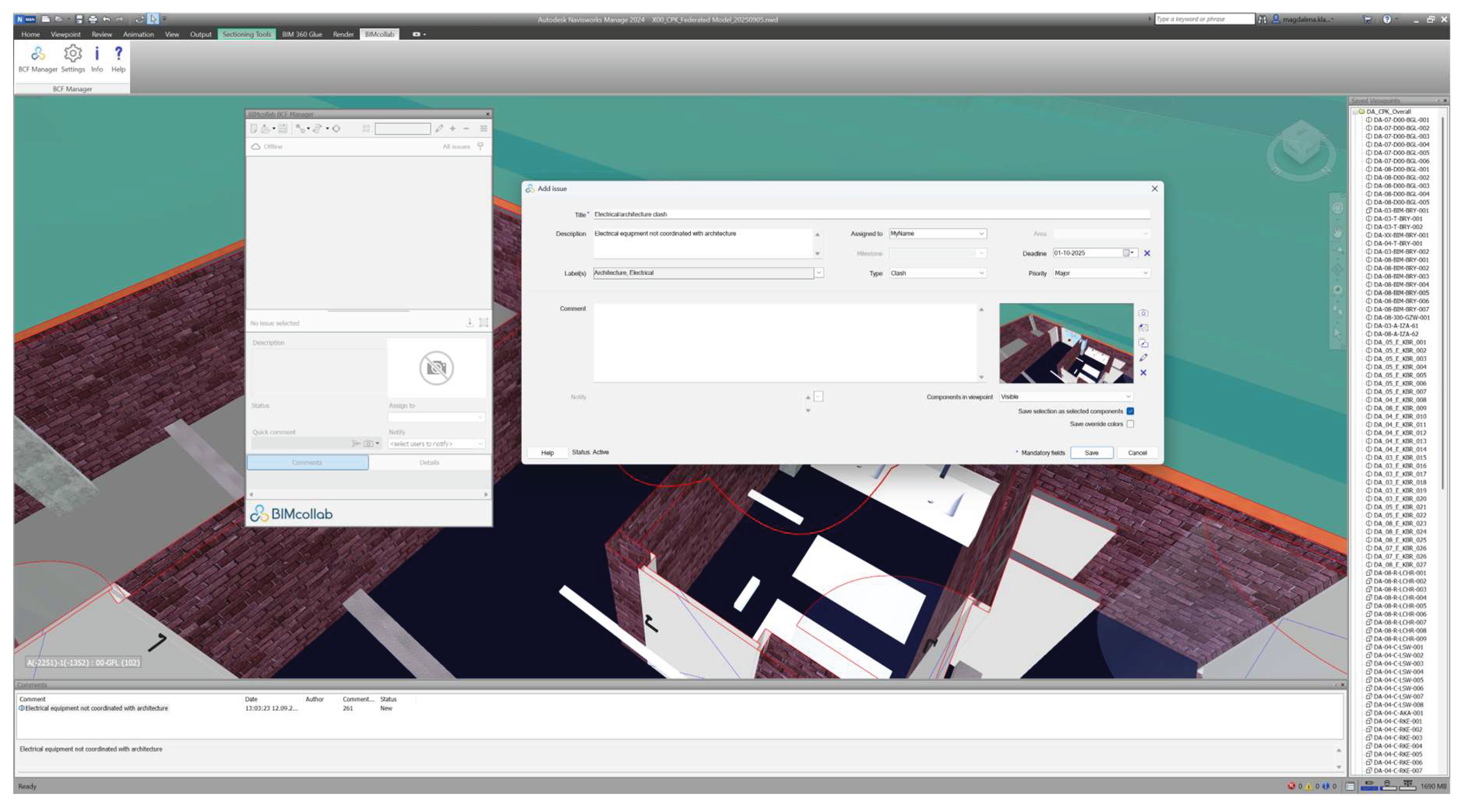Click the Comment box scroll down arrow
This screenshot has height=811, width=1462.
click(981, 377)
